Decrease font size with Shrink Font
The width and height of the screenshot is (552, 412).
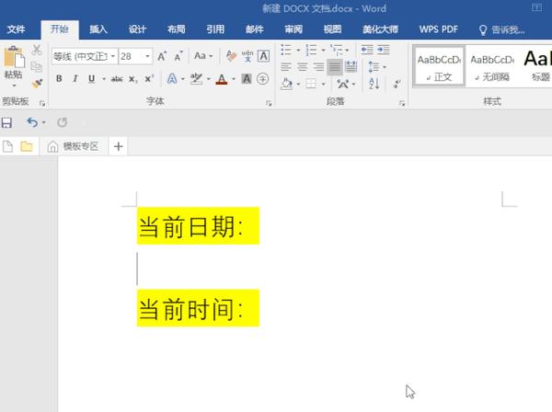tap(178, 56)
